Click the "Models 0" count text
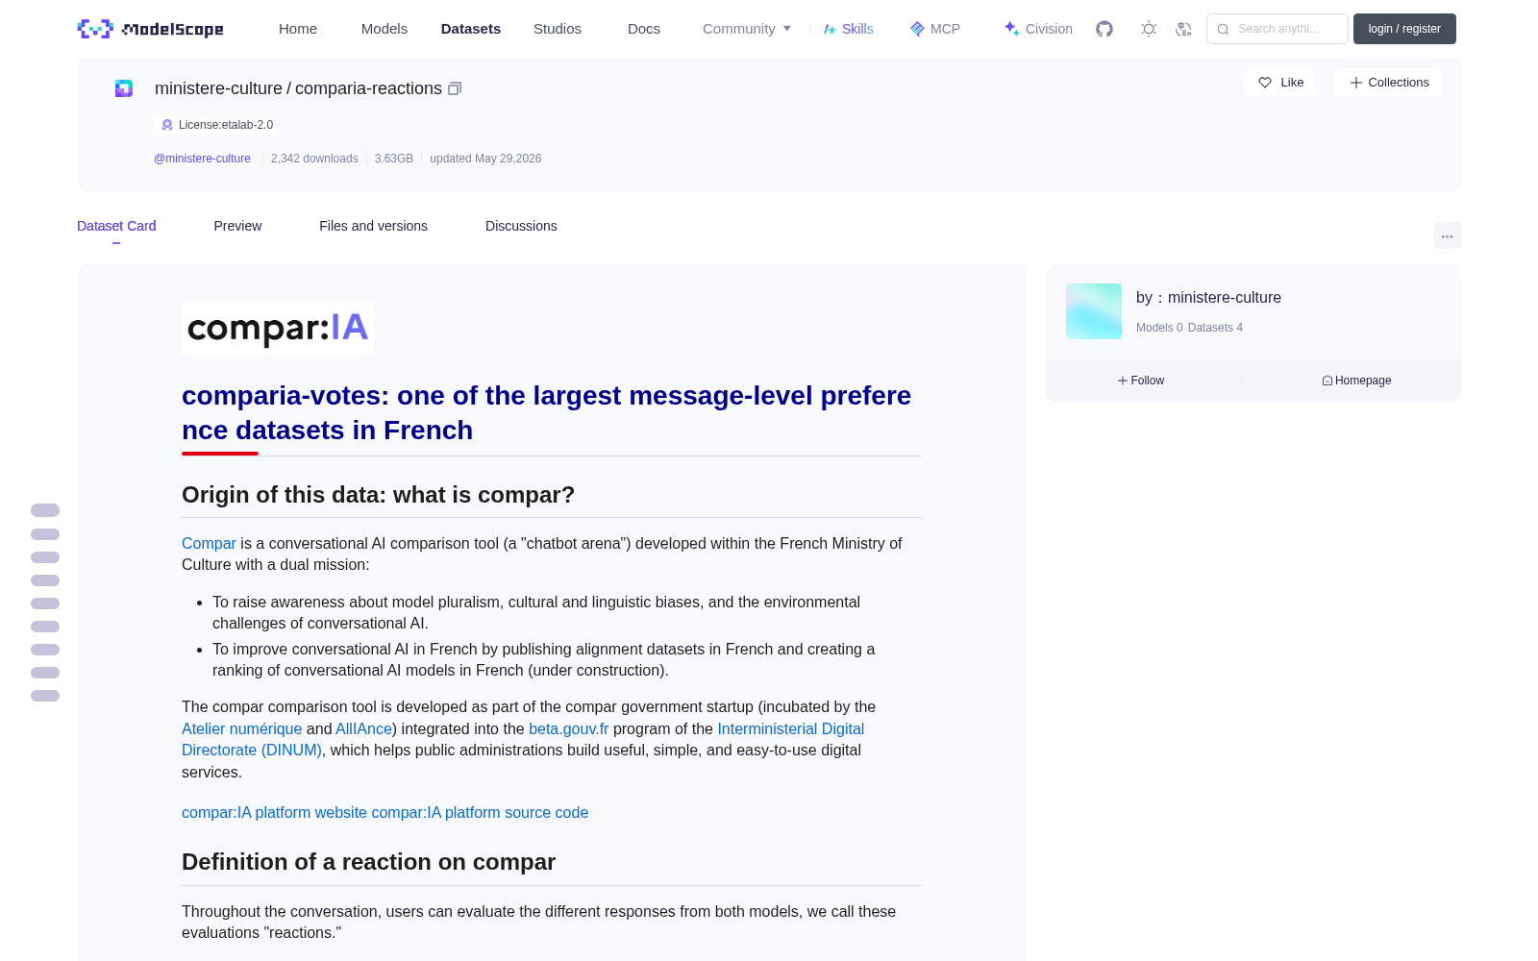Screen dimensions: 1538x961 click(x=1159, y=328)
